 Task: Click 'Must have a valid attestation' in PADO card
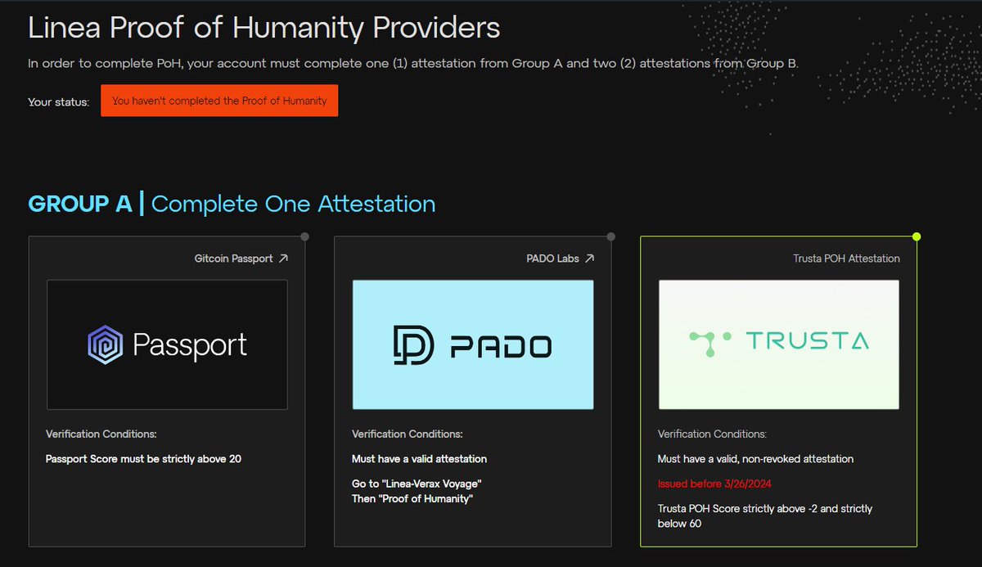[419, 459]
